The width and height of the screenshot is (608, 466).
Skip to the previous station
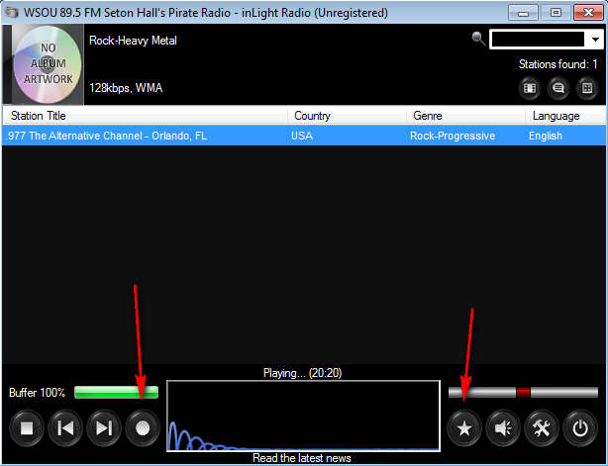[x=65, y=428]
